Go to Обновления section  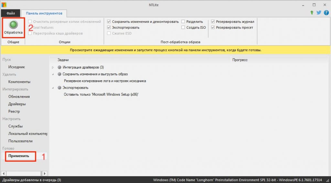pos(19,97)
